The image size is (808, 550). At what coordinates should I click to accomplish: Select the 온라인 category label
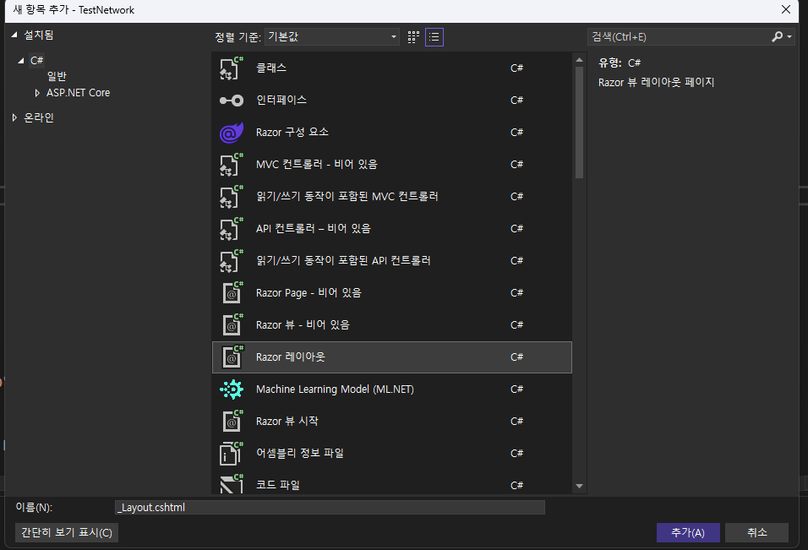click(39, 117)
